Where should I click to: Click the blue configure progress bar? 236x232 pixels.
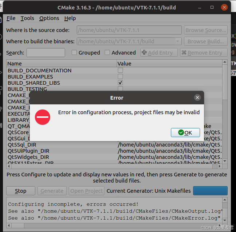click(210, 191)
